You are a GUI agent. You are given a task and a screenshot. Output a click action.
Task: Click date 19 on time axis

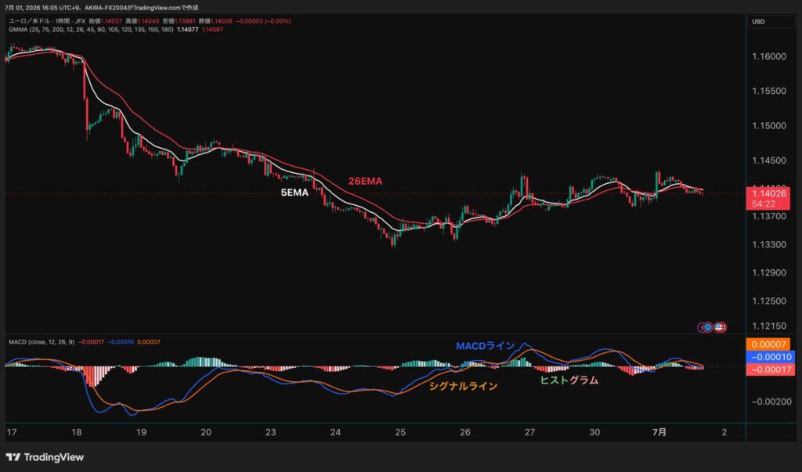(141, 433)
